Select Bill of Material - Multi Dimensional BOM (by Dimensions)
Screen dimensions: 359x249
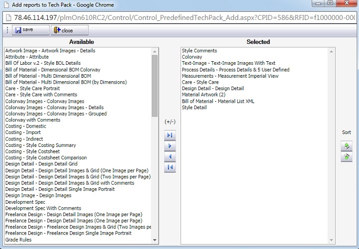click(x=66, y=82)
